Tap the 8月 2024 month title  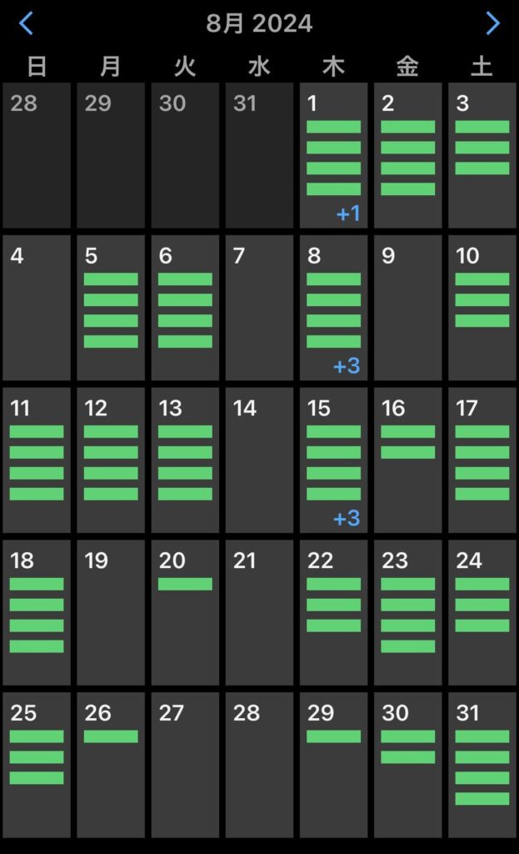click(259, 23)
